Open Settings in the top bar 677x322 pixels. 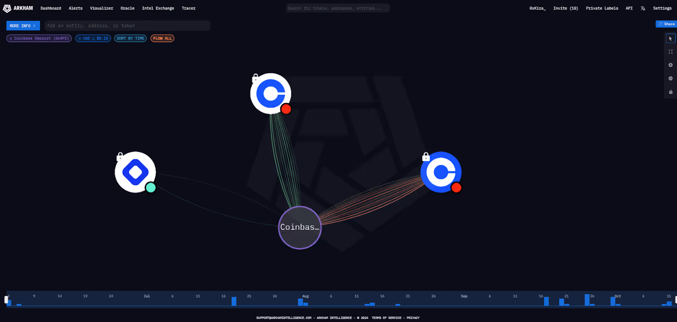point(662,8)
